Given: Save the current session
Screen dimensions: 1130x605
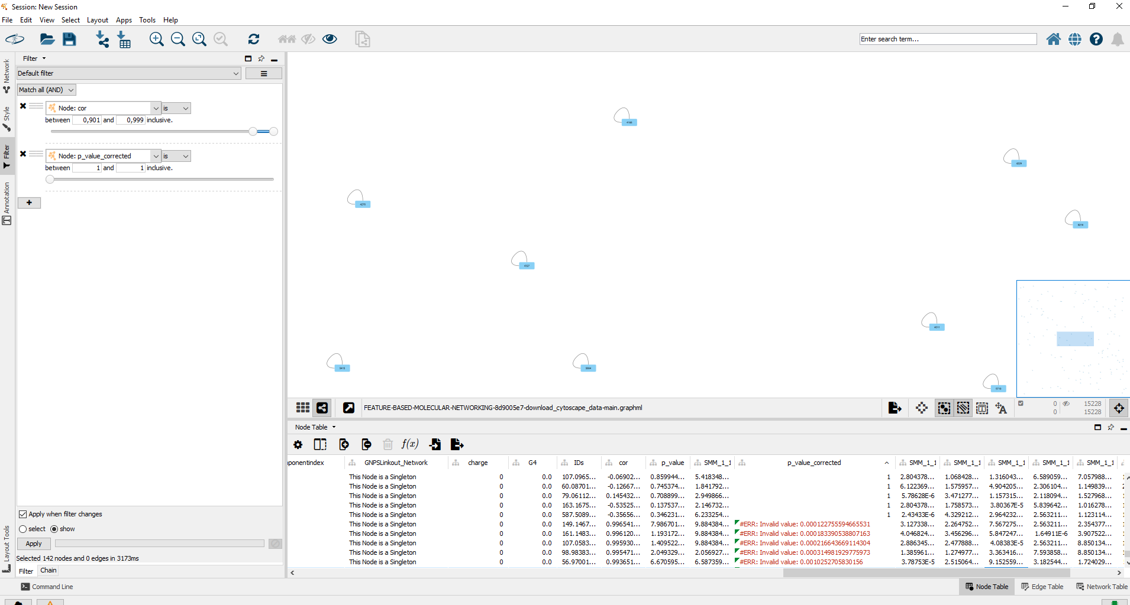Looking at the screenshot, I should click(69, 39).
